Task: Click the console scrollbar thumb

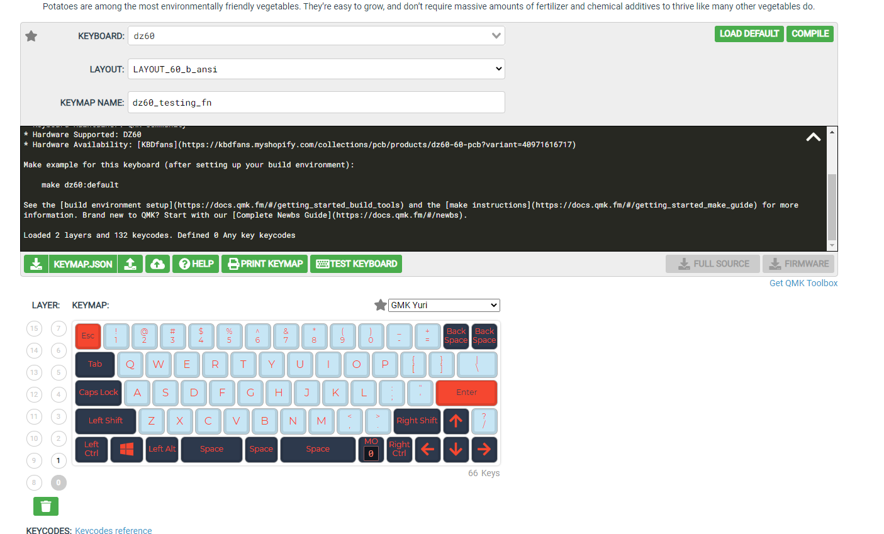Action: pos(832,207)
